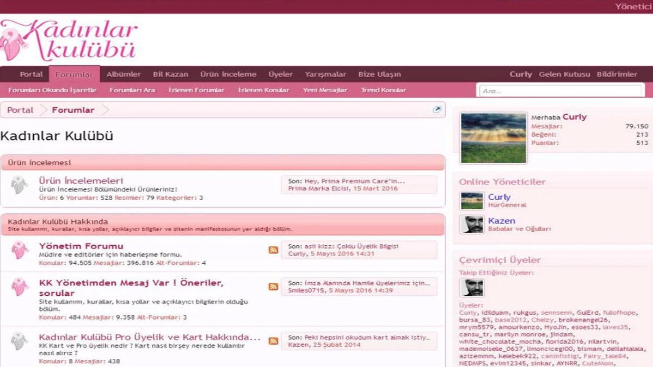Screen dimensions: 653x367
Task: Click followed member avatar under Takip Ettiğiniz Üyeler
Action: (471, 288)
